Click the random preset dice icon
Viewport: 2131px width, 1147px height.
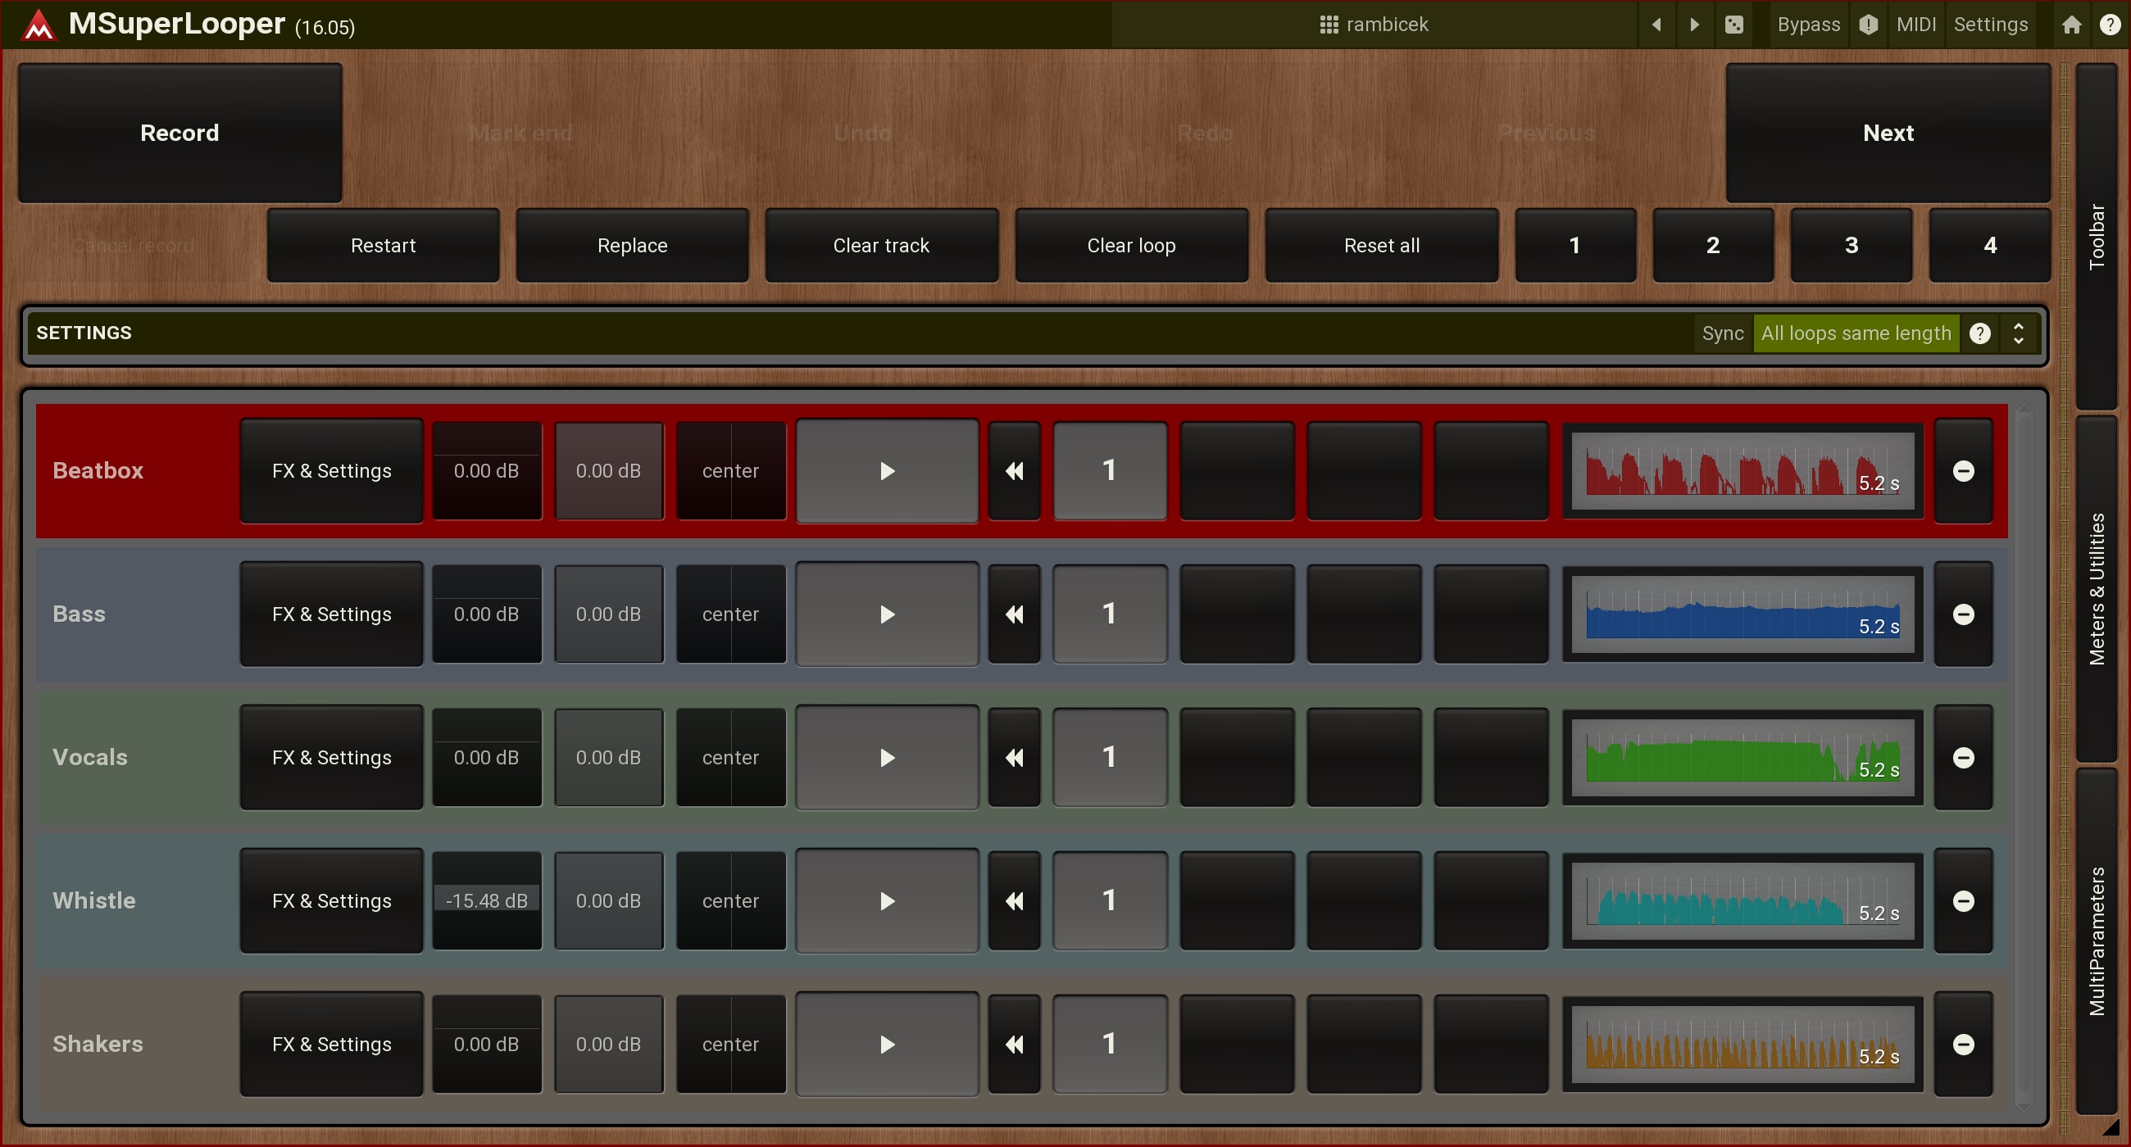point(1734,25)
